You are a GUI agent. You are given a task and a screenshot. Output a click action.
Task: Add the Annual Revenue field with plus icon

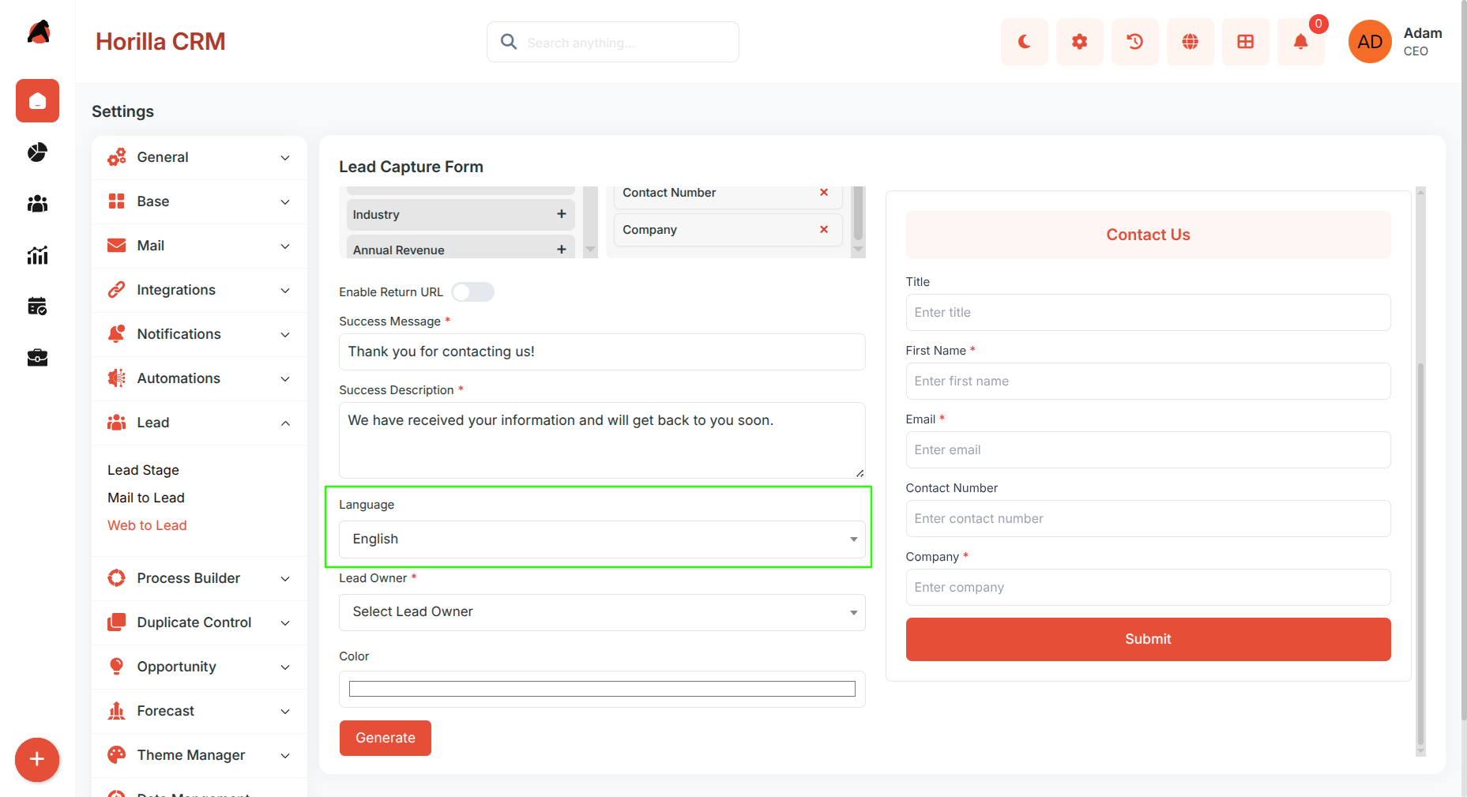[561, 250]
